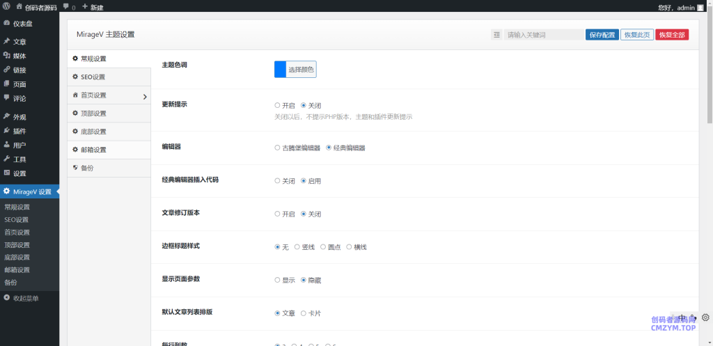Choose 卡片 for default article list layout
This screenshot has width=713, height=346.
[303, 313]
